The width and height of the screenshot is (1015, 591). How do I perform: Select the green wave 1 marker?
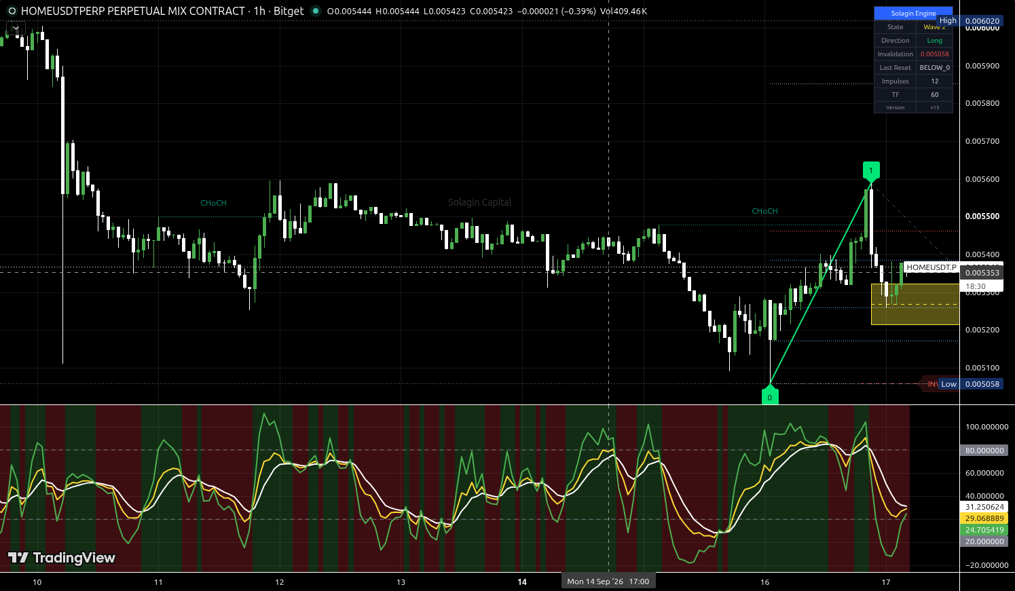871,170
